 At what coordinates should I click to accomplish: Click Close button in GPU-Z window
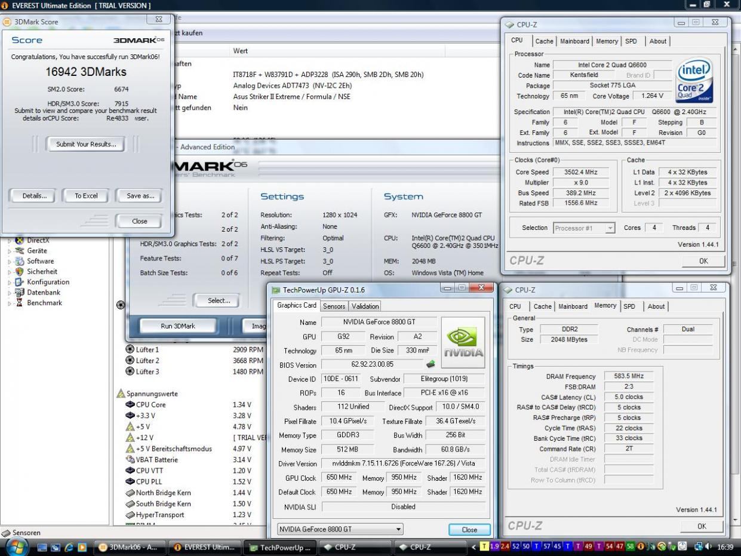click(469, 530)
